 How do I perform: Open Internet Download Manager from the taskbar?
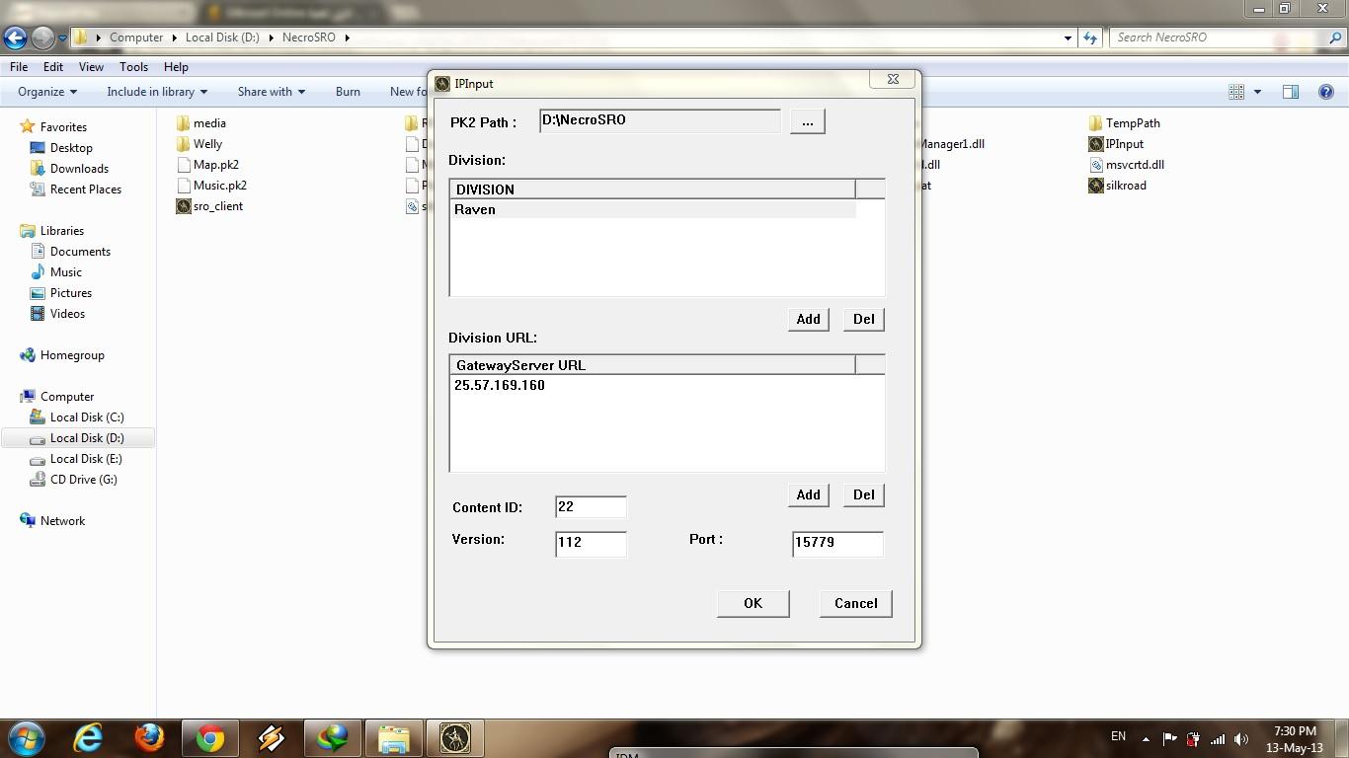(332, 738)
